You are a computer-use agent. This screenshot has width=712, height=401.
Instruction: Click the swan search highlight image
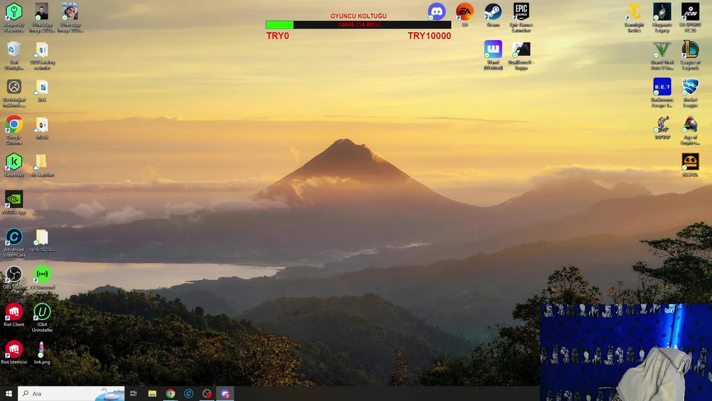click(x=110, y=394)
